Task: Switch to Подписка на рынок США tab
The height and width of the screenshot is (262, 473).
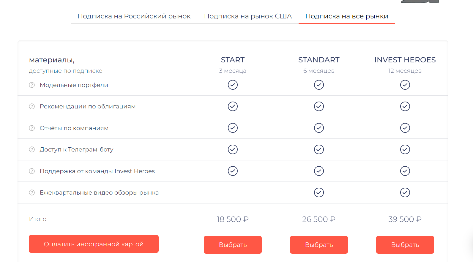Action: pyautogui.click(x=248, y=16)
